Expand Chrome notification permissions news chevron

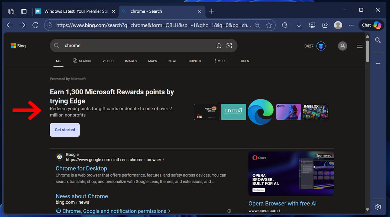click(169, 211)
